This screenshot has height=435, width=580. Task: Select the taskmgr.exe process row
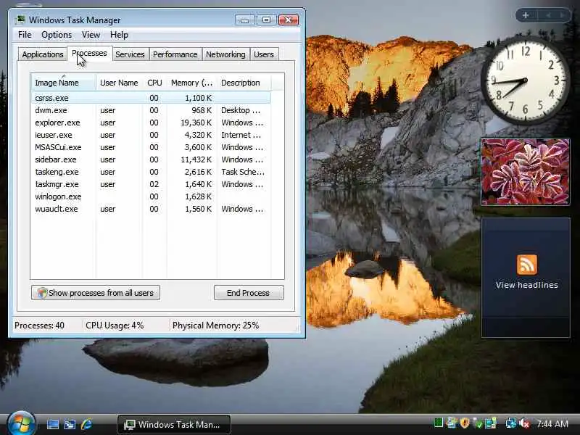[x=151, y=184]
